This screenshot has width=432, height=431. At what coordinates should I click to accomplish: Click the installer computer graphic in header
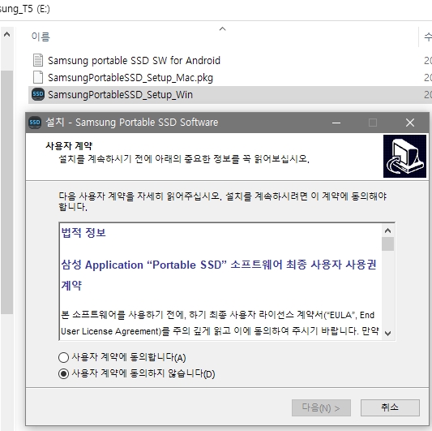coord(404,156)
